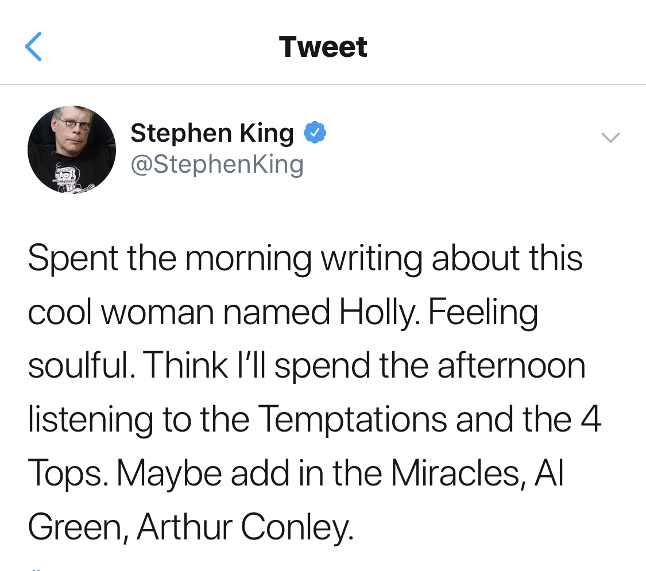Click the word afternoon in the tweet
The image size is (646, 571).
(511, 366)
